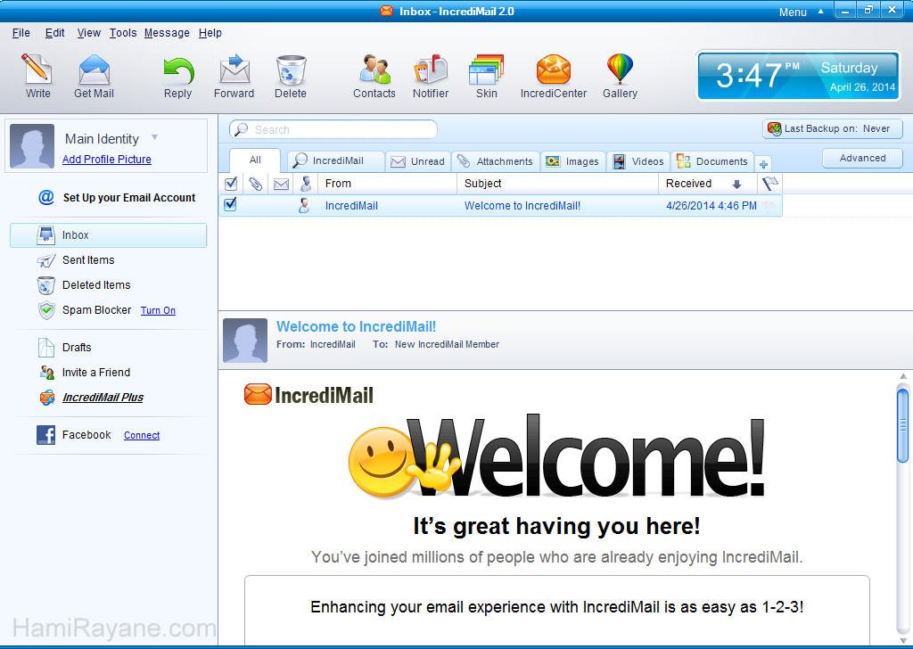Open the File menu
The width and height of the screenshot is (913, 649).
point(21,33)
